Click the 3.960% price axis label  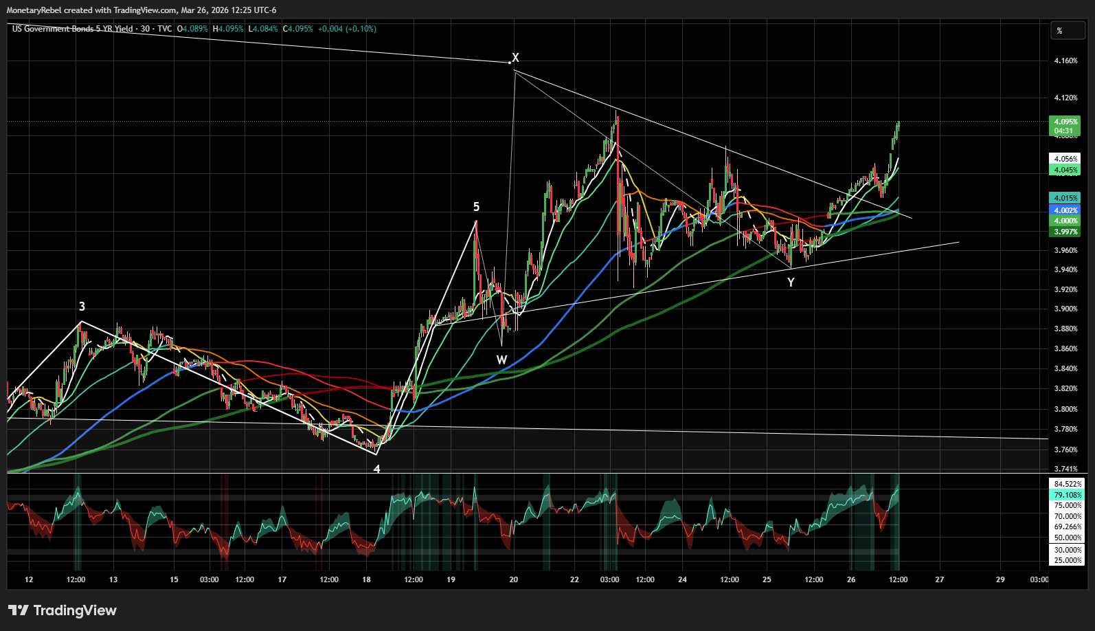(x=1065, y=250)
